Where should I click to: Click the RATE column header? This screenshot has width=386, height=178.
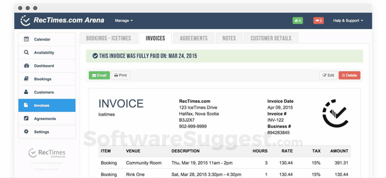(x=287, y=151)
